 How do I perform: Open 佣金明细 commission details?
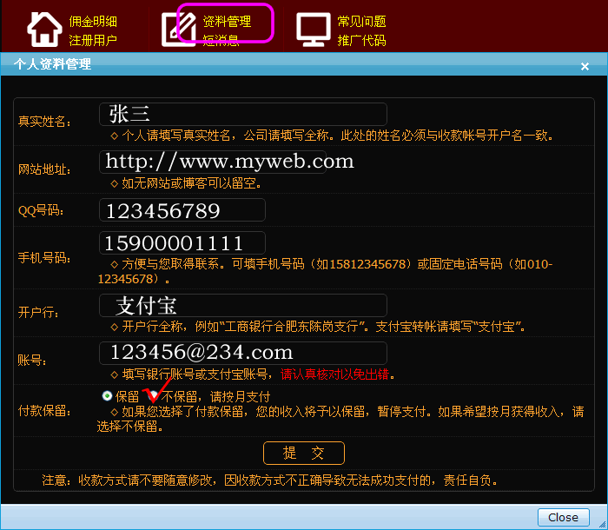(x=93, y=22)
